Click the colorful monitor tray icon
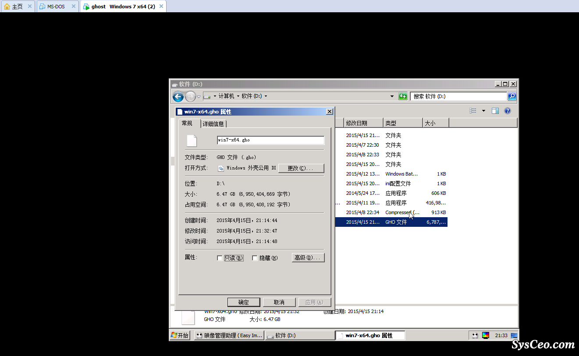579x356 pixels. coord(486,335)
